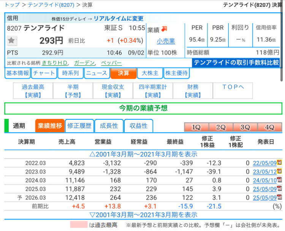Jump to 財務【実績】 section
Image resolution: width=285 pixels, height=231 pixels.
pyautogui.click(x=193, y=91)
